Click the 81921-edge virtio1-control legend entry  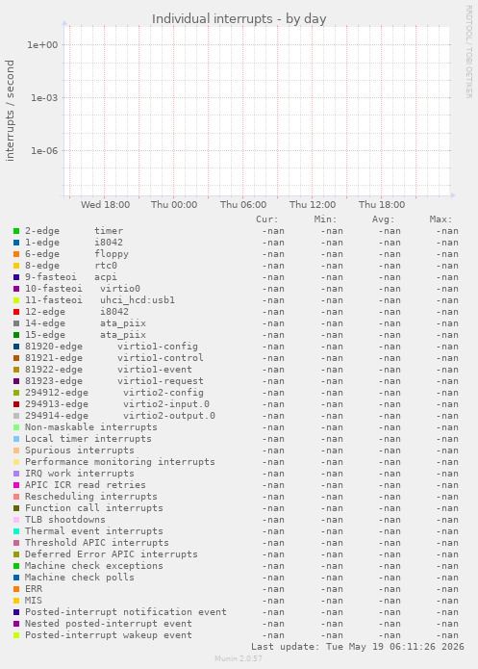[114, 358]
